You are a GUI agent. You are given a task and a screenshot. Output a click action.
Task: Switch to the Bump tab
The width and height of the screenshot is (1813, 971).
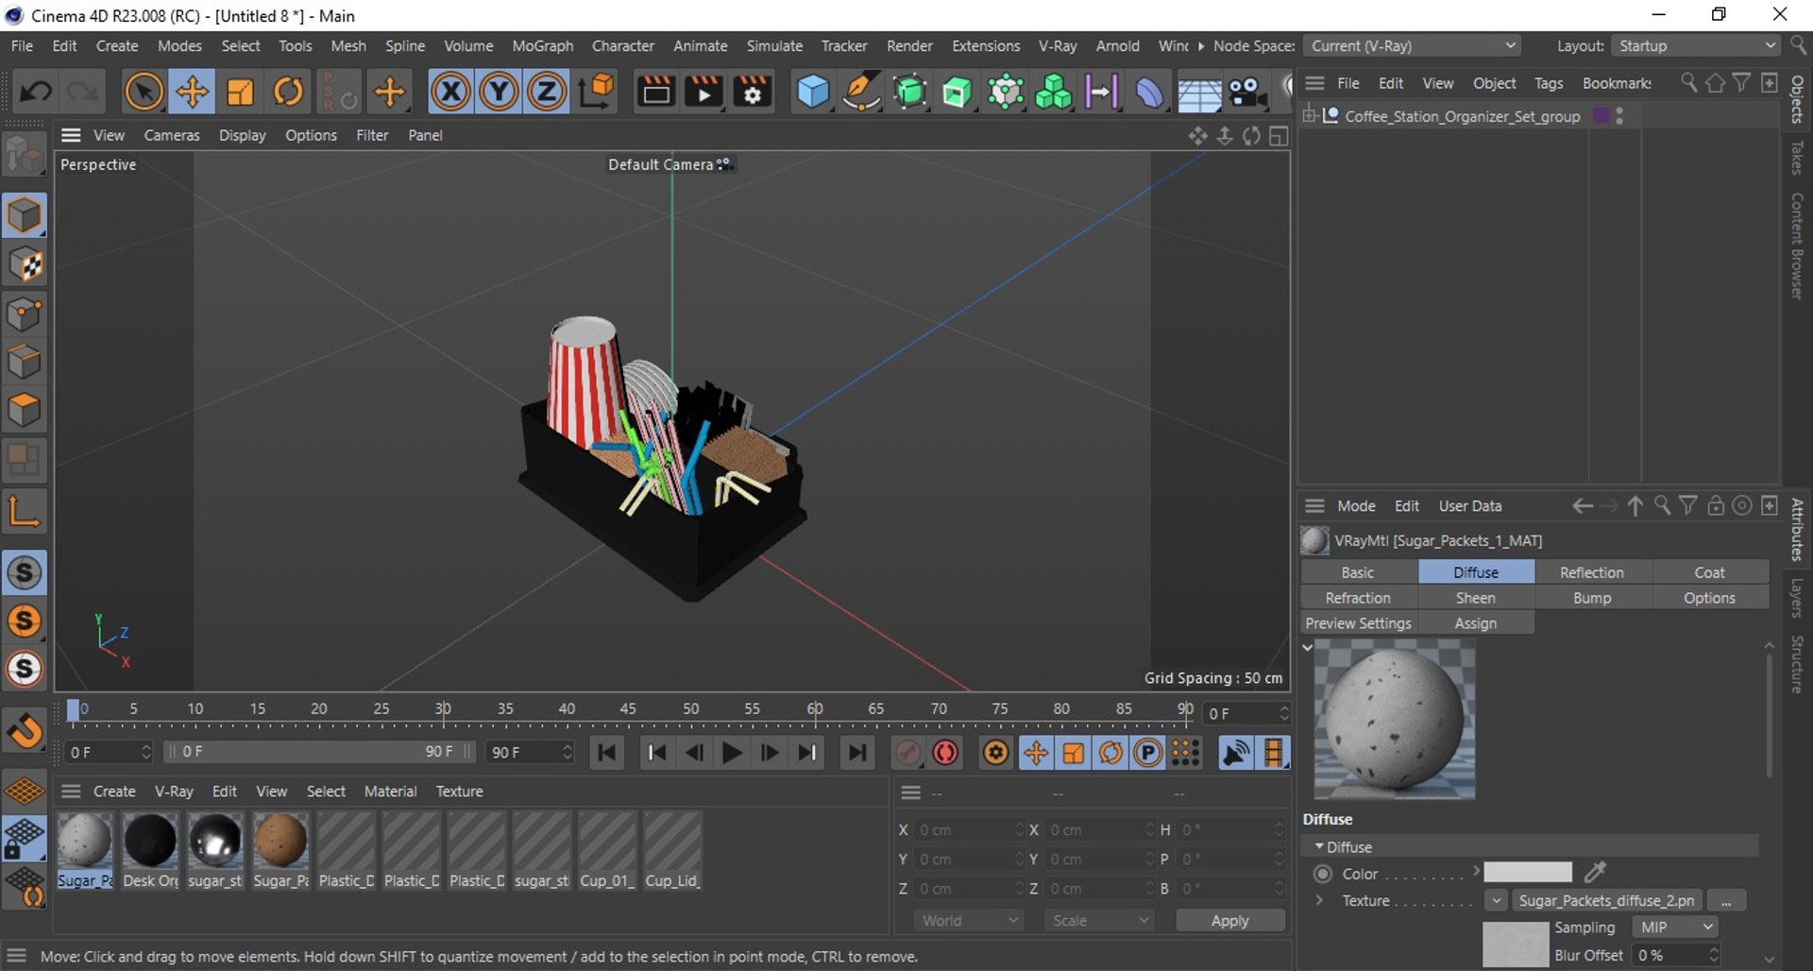click(x=1592, y=598)
